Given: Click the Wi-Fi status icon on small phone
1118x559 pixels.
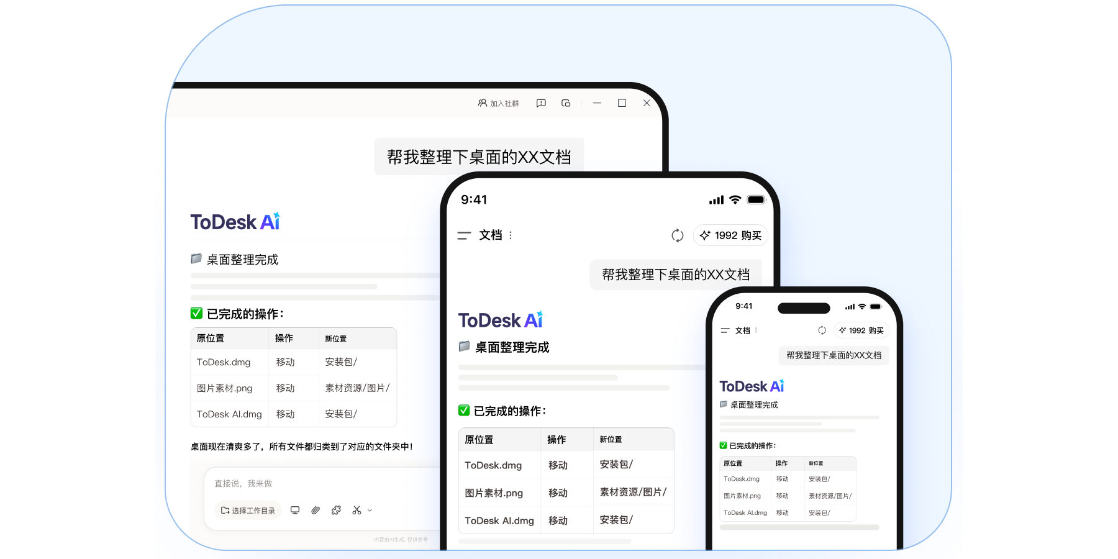Looking at the screenshot, I should click(x=862, y=307).
